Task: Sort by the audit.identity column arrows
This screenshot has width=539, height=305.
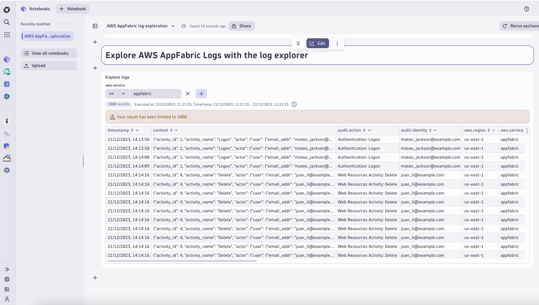Action: (430, 130)
